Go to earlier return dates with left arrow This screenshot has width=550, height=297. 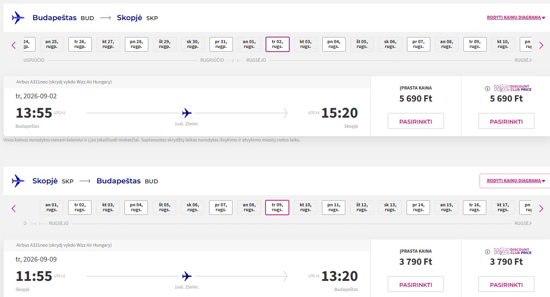tap(14, 208)
